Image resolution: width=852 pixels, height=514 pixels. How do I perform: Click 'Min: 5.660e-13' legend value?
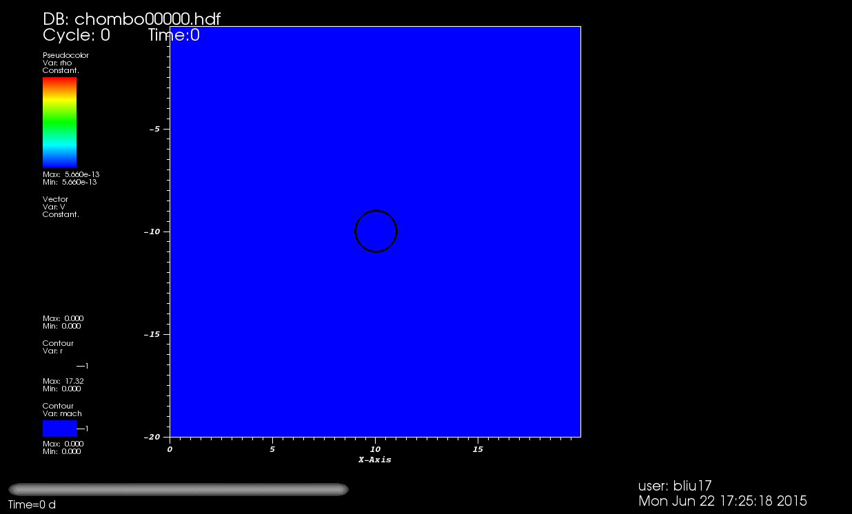pyautogui.click(x=70, y=182)
